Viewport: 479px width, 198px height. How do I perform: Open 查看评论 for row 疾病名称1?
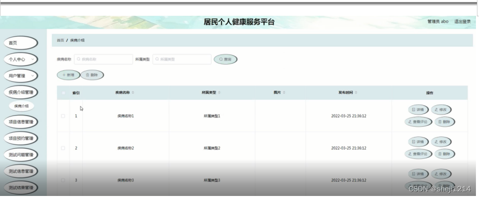click(418, 122)
